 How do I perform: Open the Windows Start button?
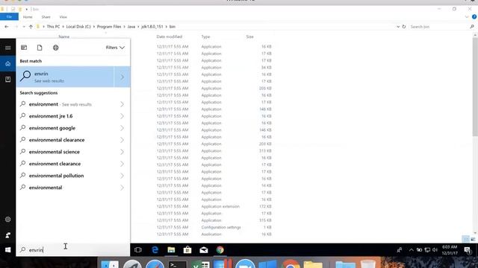[8, 250]
